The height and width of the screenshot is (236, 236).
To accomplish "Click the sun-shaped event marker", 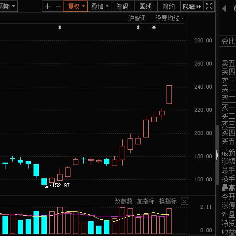I will 154,28.
